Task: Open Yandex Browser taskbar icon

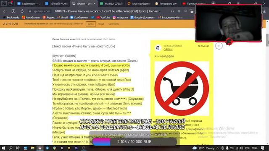Action: (40, 148)
